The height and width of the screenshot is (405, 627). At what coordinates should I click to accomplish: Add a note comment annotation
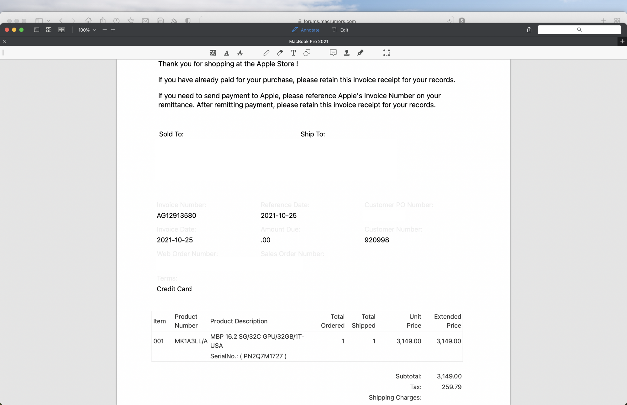point(333,53)
